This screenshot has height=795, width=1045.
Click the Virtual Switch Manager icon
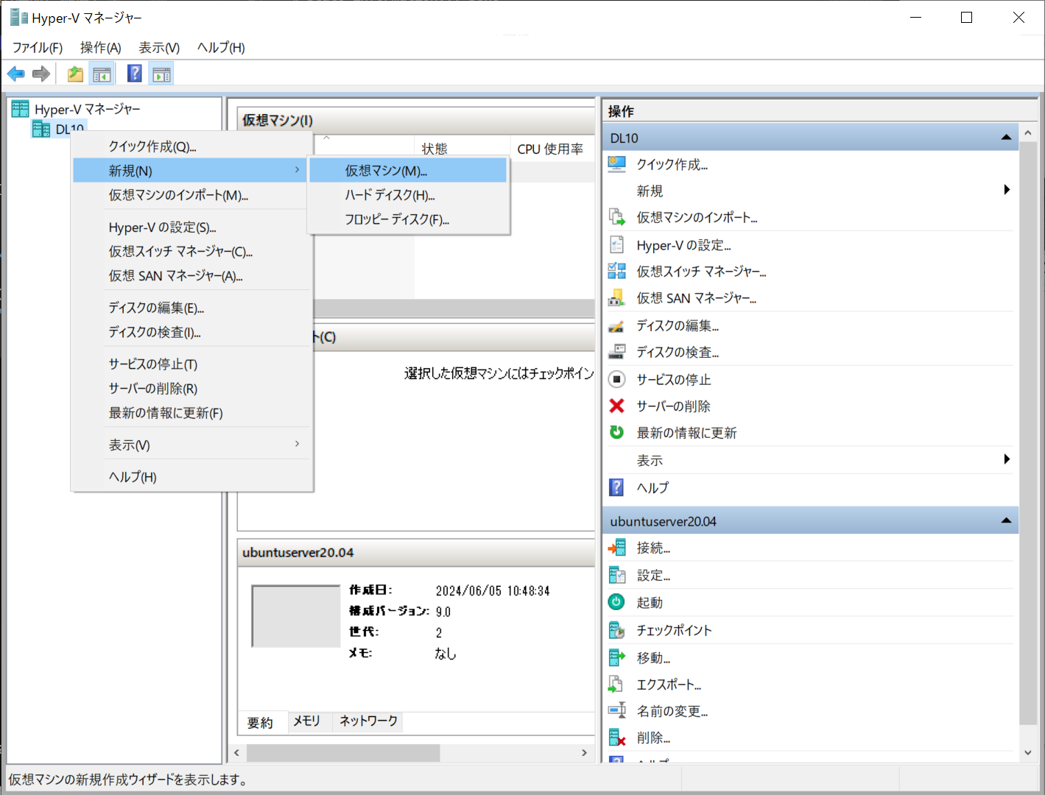(x=617, y=271)
